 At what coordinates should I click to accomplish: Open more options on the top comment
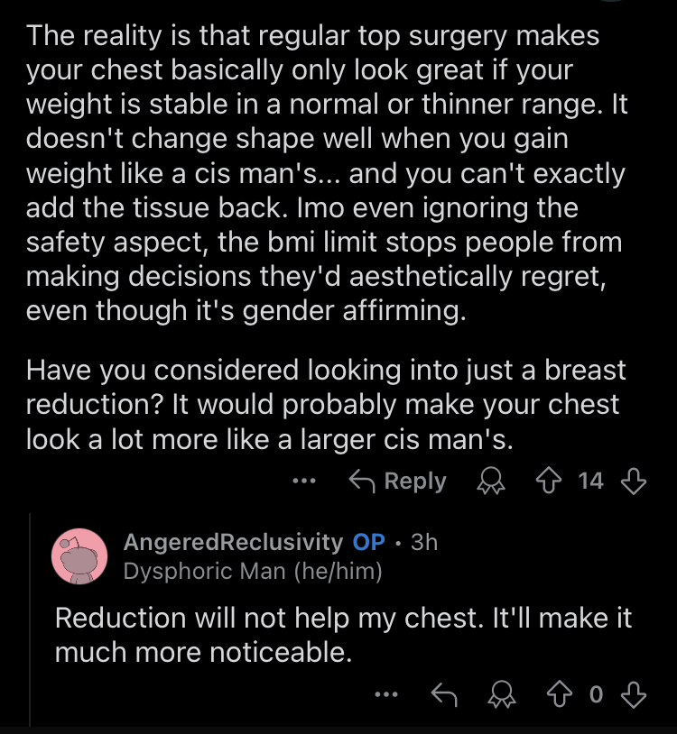point(303,481)
